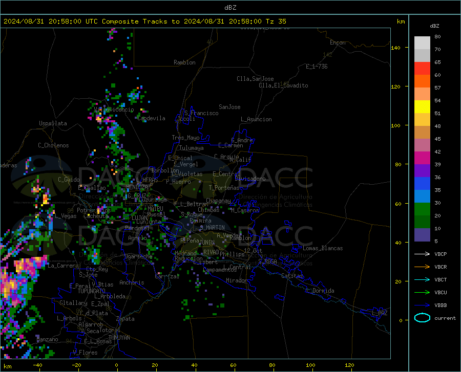Image resolution: width=461 pixels, height=372 pixels.
Task: Click the 'dBZ' heading above the color scale
Action: click(x=434, y=26)
